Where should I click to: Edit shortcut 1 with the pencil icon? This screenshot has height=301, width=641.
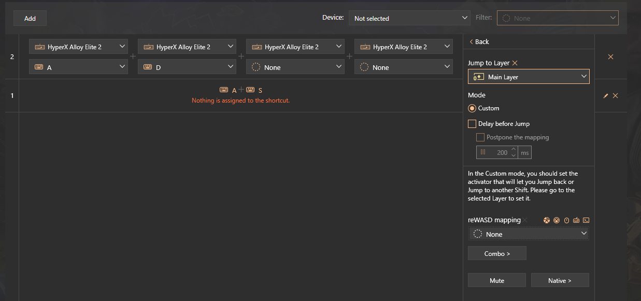coord(606,96)
